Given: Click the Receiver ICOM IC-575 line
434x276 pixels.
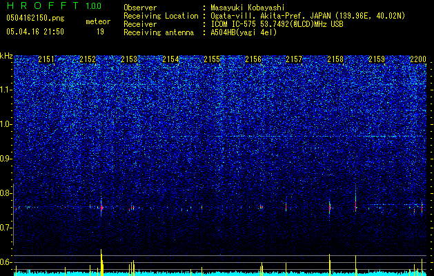Looking at the screenshot, I should pyautogui.click(x=233, y=24).
